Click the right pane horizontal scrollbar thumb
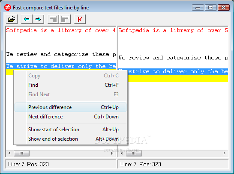The width and height of the screenshot is (234, 174). (x=134, y=153)
